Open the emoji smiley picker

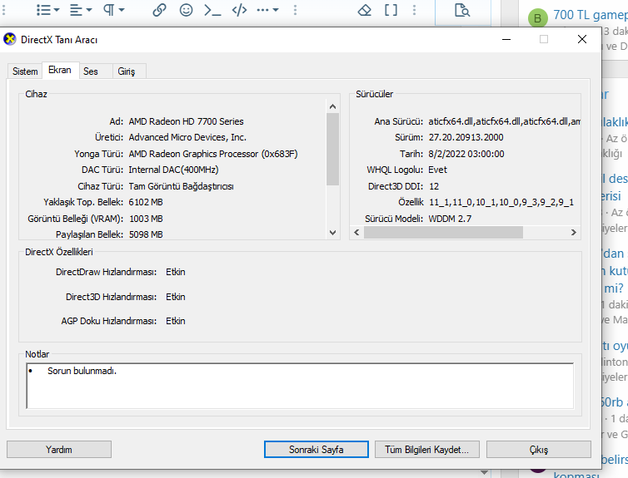[x=186, y=10]
